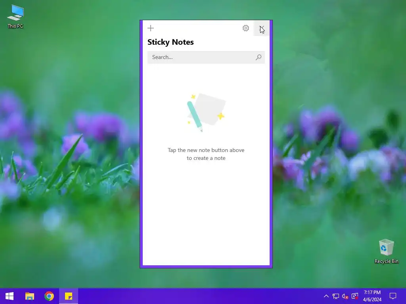The width and height of the screenshot is (406, 304).
Task: Click Sticky Notes taskbar button
Action: click(69, 296)
